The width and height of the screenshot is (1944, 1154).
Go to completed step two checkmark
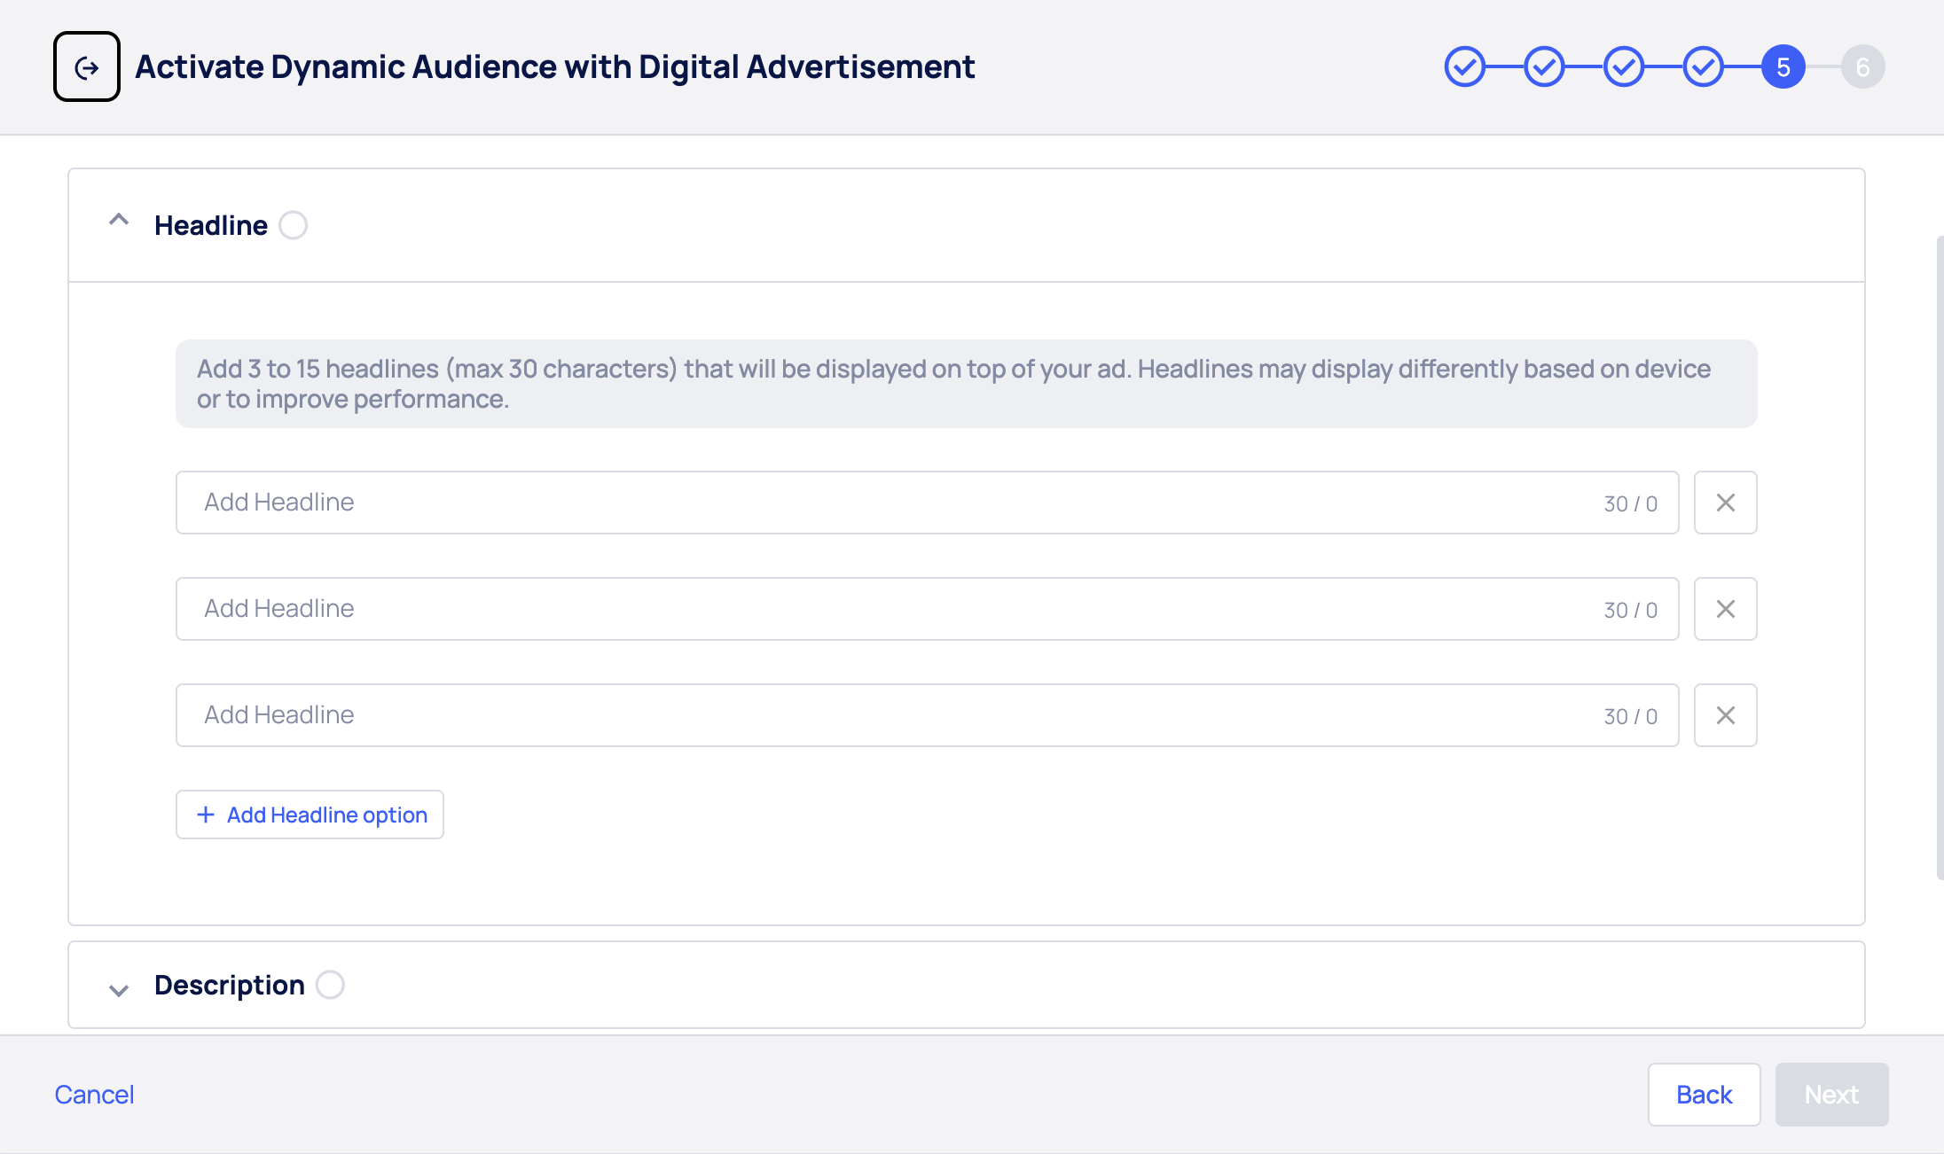click(1544, 67)
